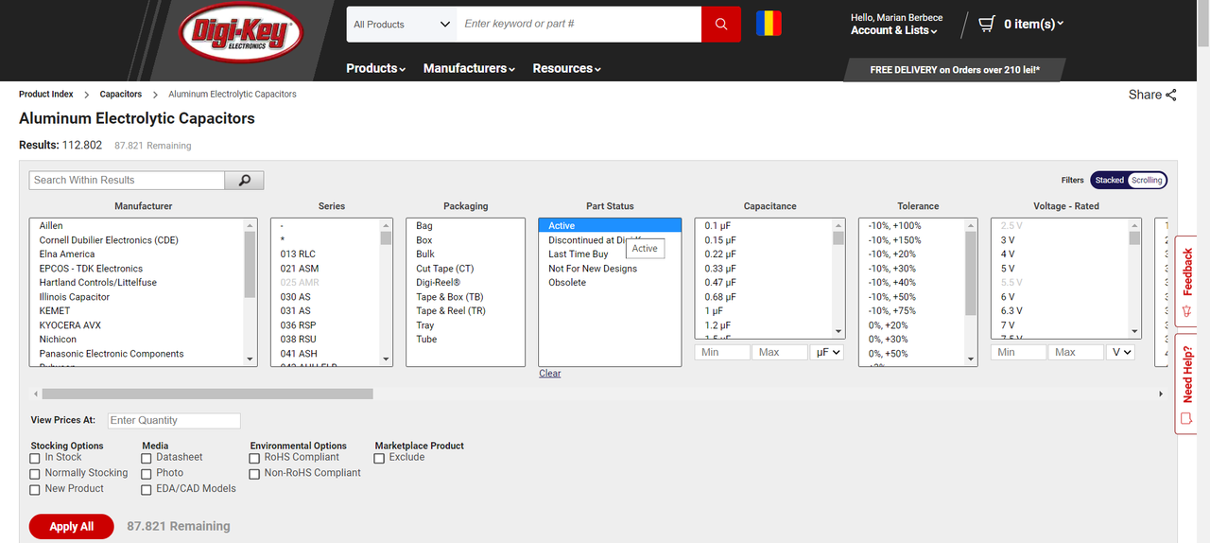Image resolution: width=1210 pixels, height=543 pixels.
Task: Click the Free Delivery banner
Action: pyautogui.click(x=955, y=70)
